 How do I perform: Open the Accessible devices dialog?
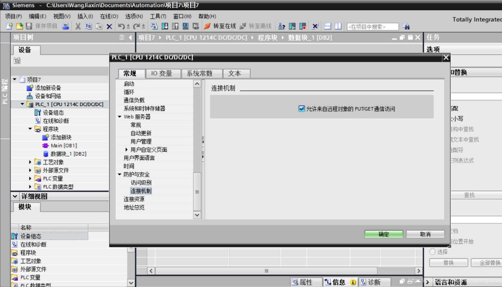pyautogui.click(x=281, y=26)
